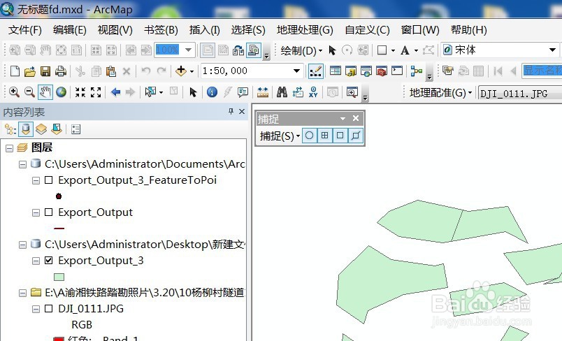Open table of contents Options button
The height and width of the screenshot is (341, 562).
[75, 129]
